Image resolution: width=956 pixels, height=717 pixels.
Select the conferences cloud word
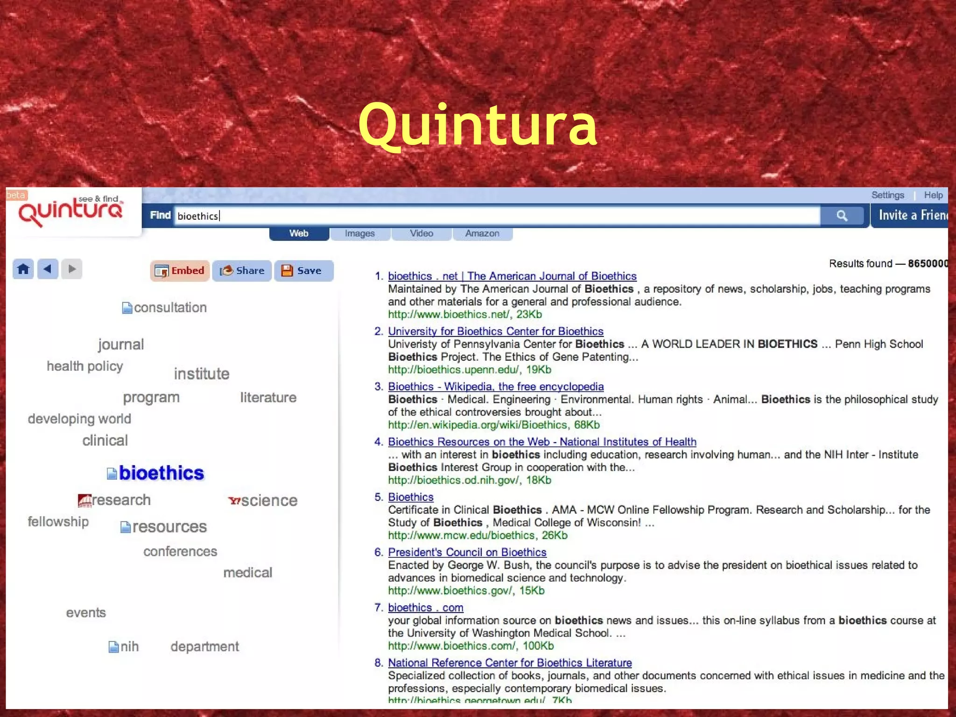pos(180,552)
